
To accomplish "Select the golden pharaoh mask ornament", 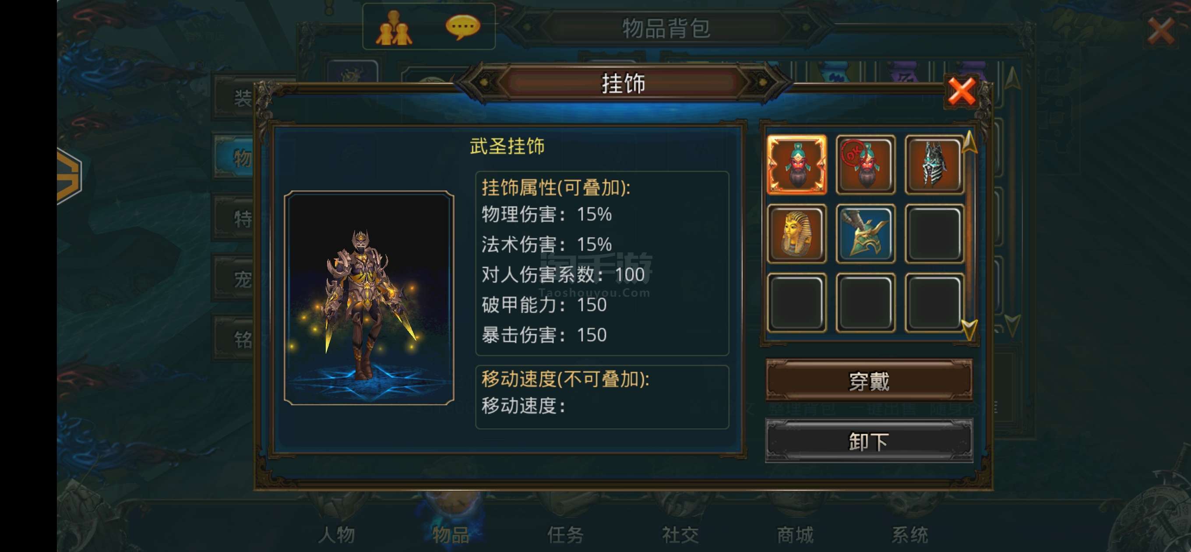I will (796, 234).
